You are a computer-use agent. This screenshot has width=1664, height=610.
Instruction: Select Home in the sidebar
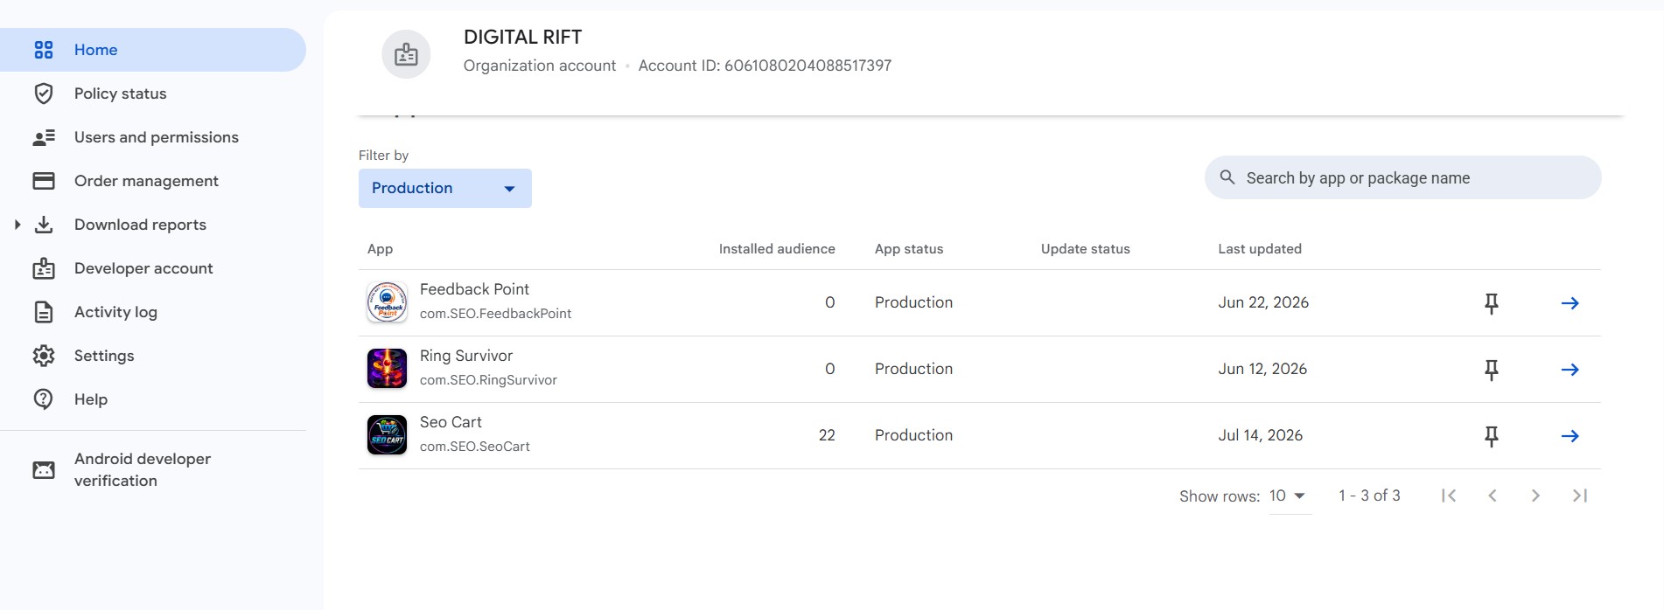click(153, 50)
